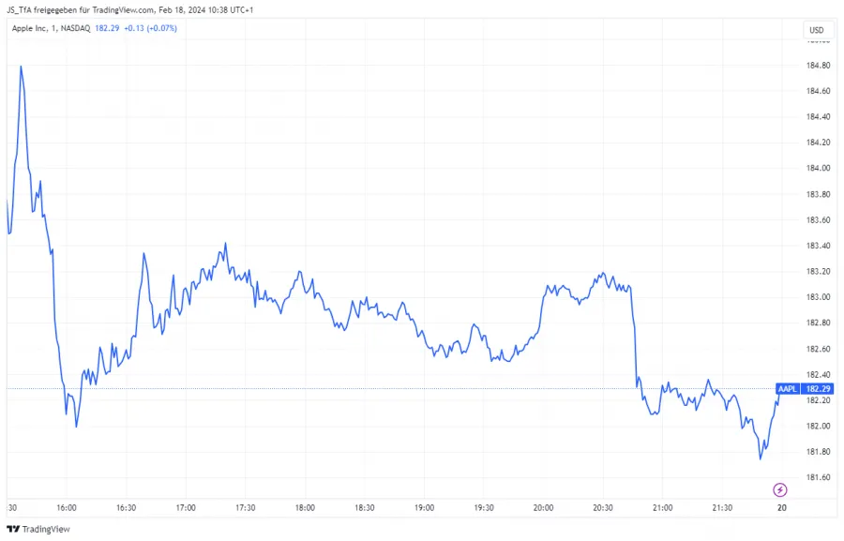Screen dimensions: 844x541
Task: Click the 184.80 mark on price scale
Action: tap(820, 66)
